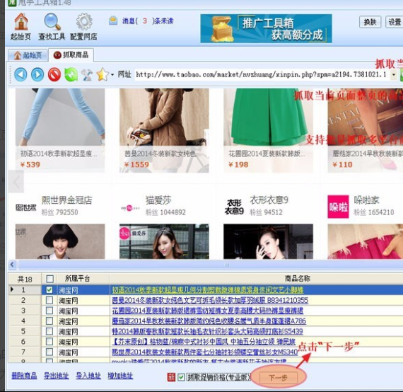
Task: Switch to the 抓取商品 tab
Action: pyautogui.click(x=71, y=54)
